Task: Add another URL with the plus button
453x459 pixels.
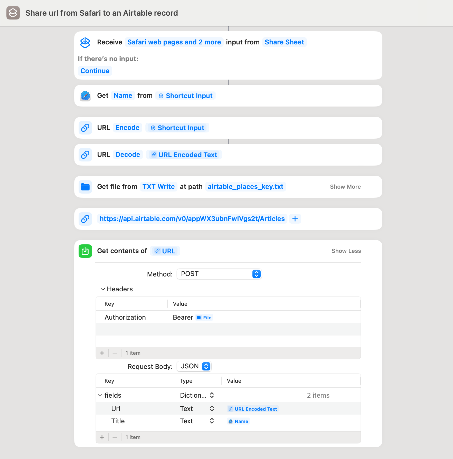Action: 295,219
